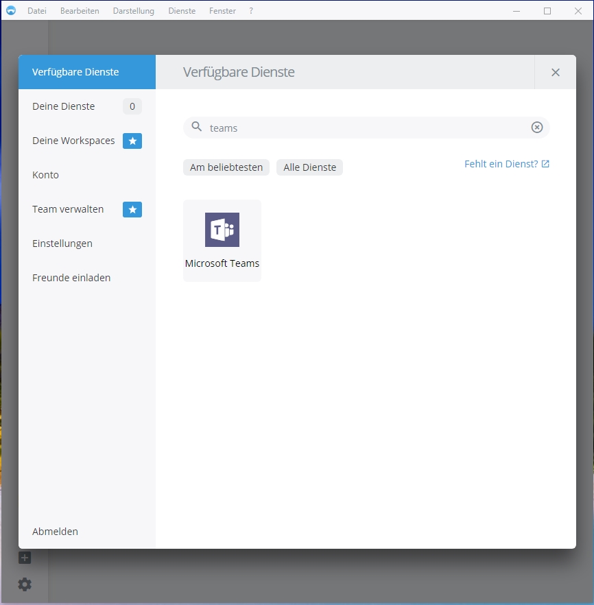Click the magnifier search icon

coord(197,128)
